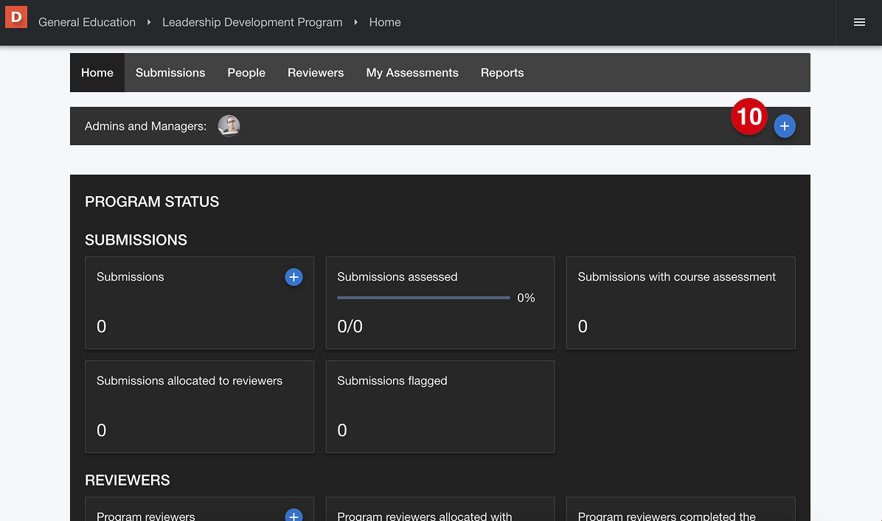Click the Program reviewers card title
Viewport: 882px width, 521px height.
146,516
